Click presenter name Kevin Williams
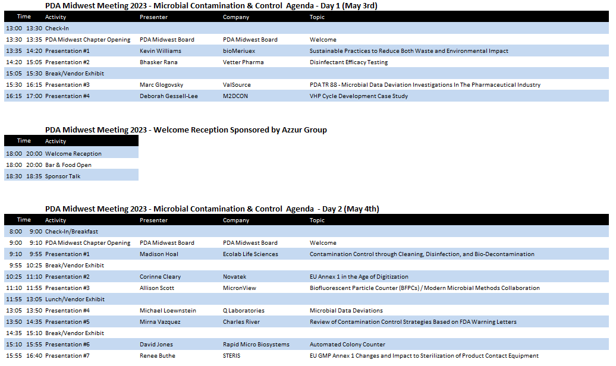Screen dimensions: 616x366 click(161, 51)
